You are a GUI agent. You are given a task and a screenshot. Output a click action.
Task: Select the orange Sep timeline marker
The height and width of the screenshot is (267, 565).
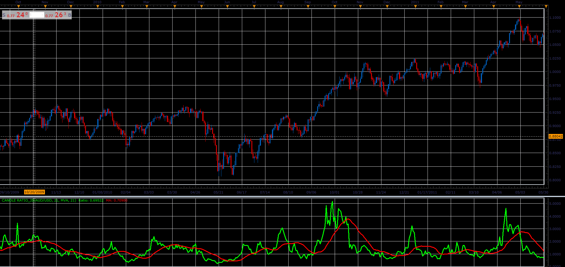click(308, 7)
